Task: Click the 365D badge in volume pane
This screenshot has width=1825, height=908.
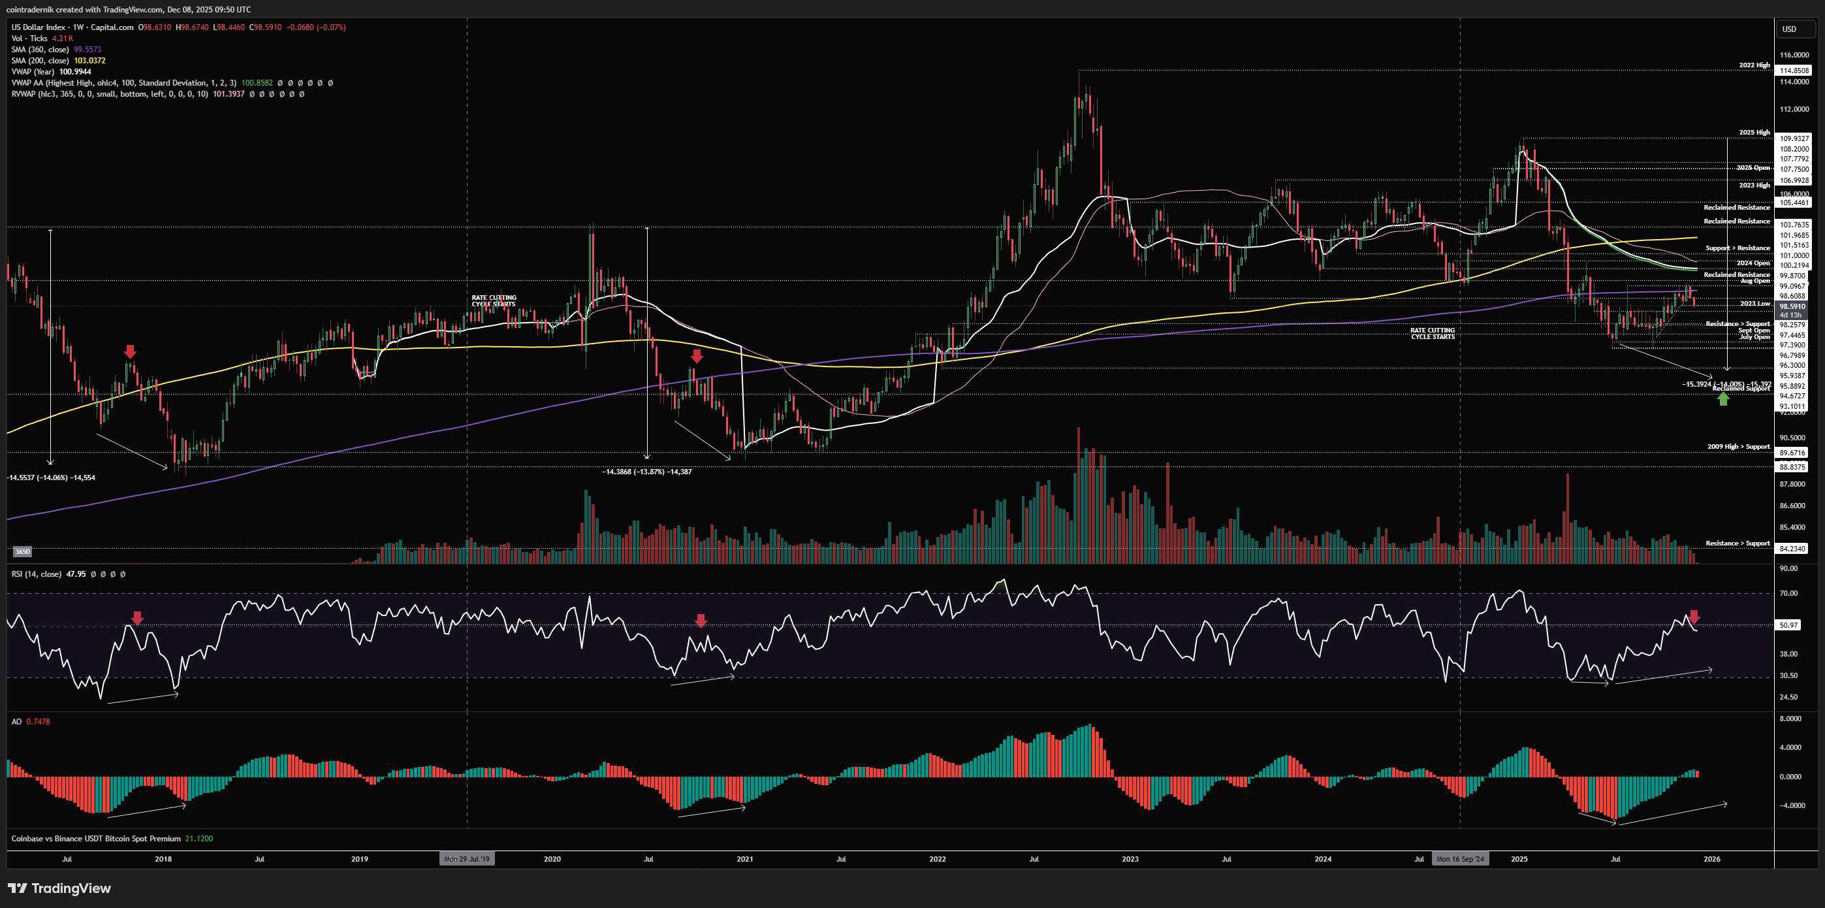Action: coord(23,551)
